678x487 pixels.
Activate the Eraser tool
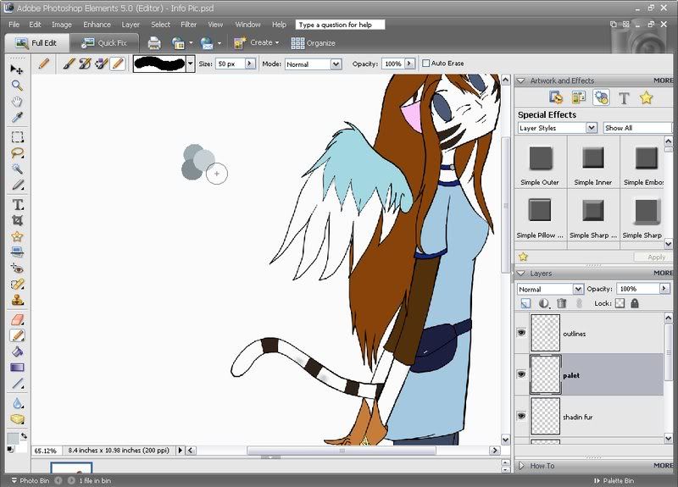pos(17,319)
